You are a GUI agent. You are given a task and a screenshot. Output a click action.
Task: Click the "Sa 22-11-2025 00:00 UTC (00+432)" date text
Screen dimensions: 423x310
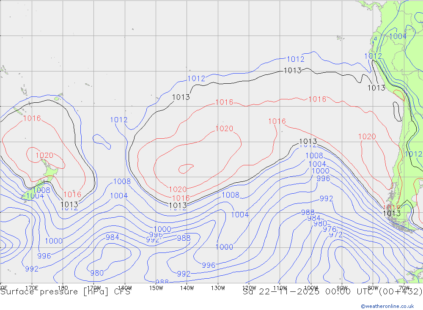pyautogui.click(x=332, y=292)
